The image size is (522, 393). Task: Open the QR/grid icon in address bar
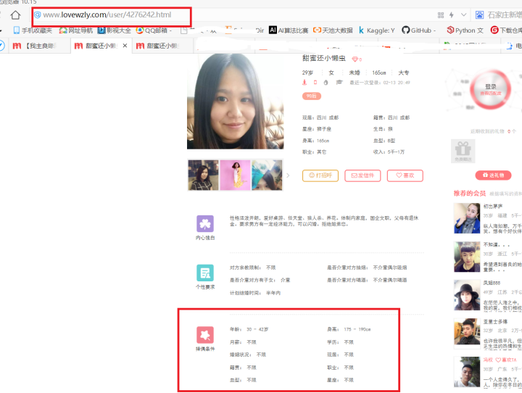tap(441, 15)
